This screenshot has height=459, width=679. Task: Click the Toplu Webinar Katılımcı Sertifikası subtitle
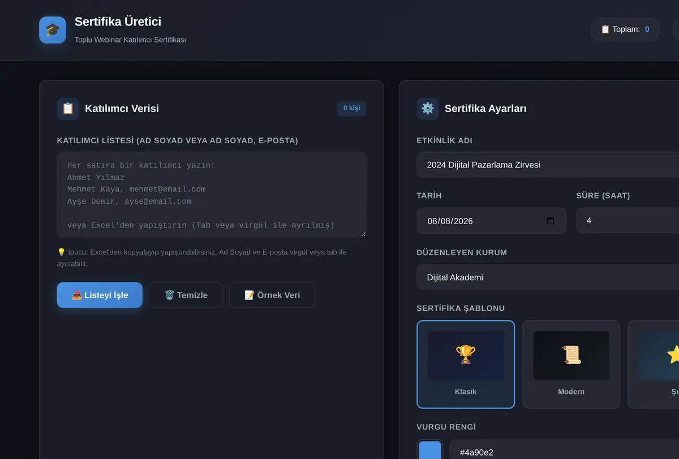130,40
